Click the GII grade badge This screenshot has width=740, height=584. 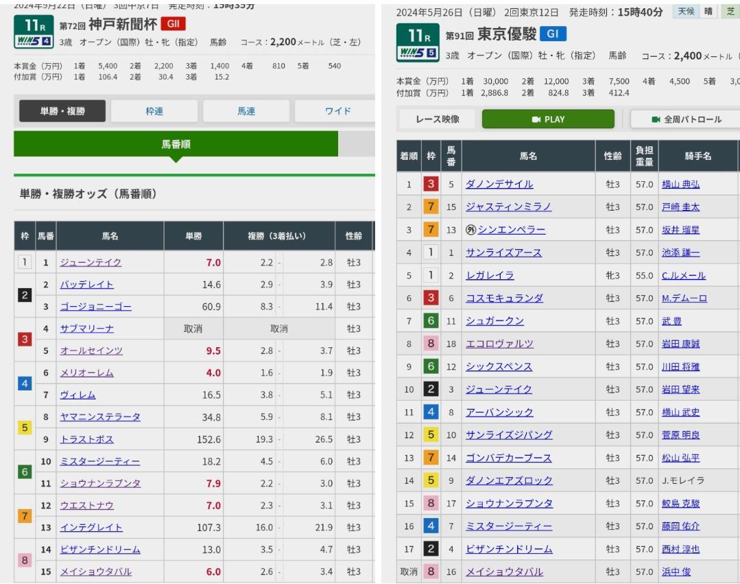pyautogui.click(x=172, y=25)
